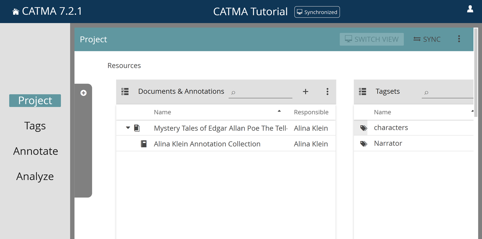The width and height of the screenshot is (482, 239).
Task: Open the Analyze section in the sidebar
Action: pos(35,176)
